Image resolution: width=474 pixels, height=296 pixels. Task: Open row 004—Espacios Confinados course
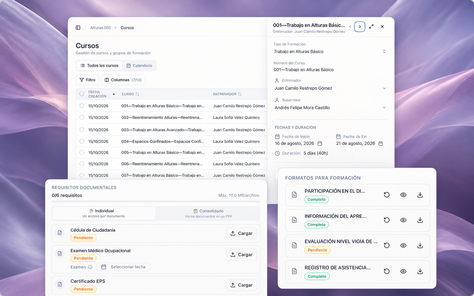172,141
